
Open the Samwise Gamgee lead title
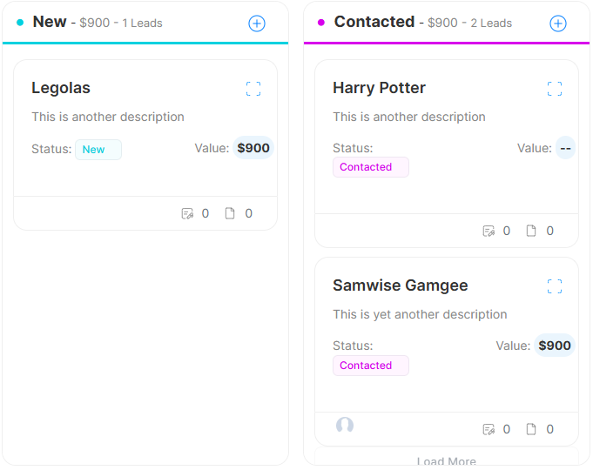pyautogui.click(x=401, y=285)
